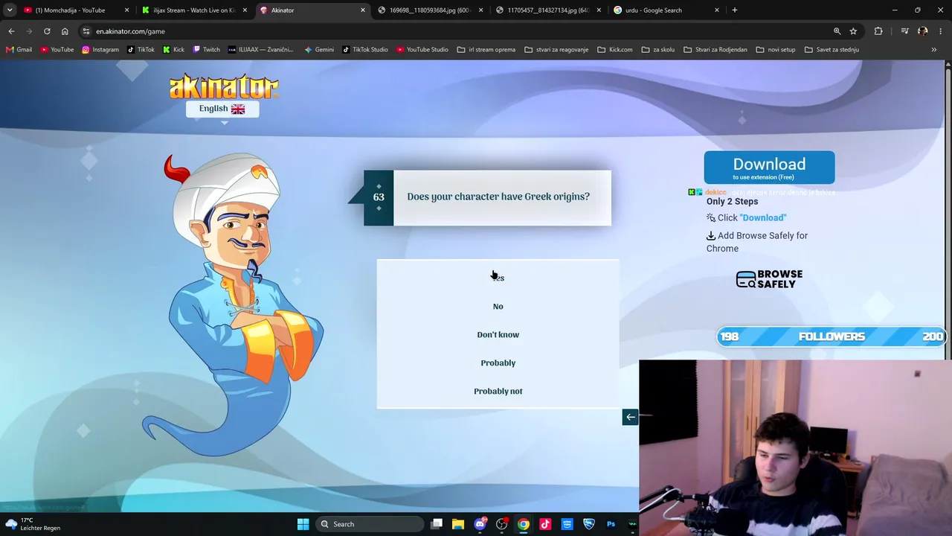
Task: Open the Gmail bookmark
Action: [x=19, y=50]
